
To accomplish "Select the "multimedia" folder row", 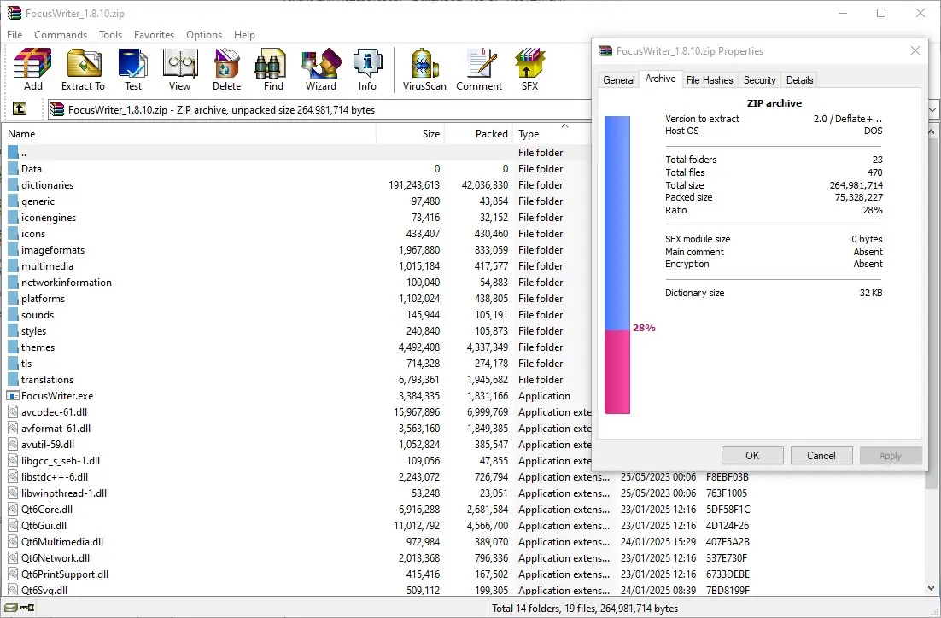I will click(x=297, y=265).
